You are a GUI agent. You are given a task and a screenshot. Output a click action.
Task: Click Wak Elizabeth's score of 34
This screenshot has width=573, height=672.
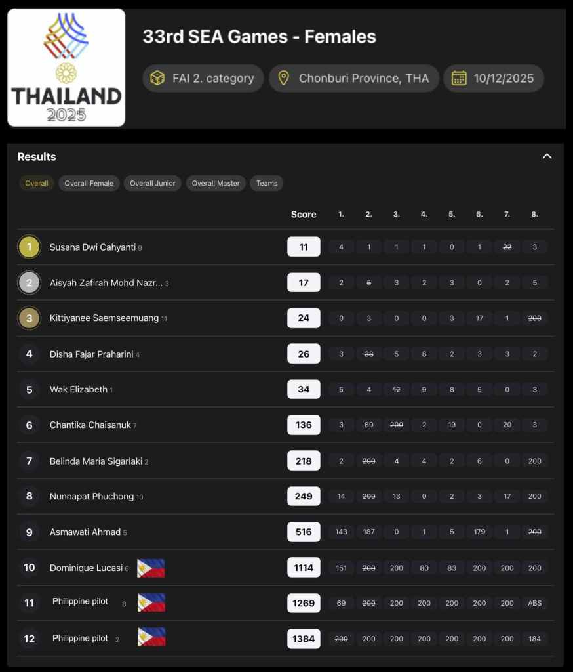pos(304,389)
